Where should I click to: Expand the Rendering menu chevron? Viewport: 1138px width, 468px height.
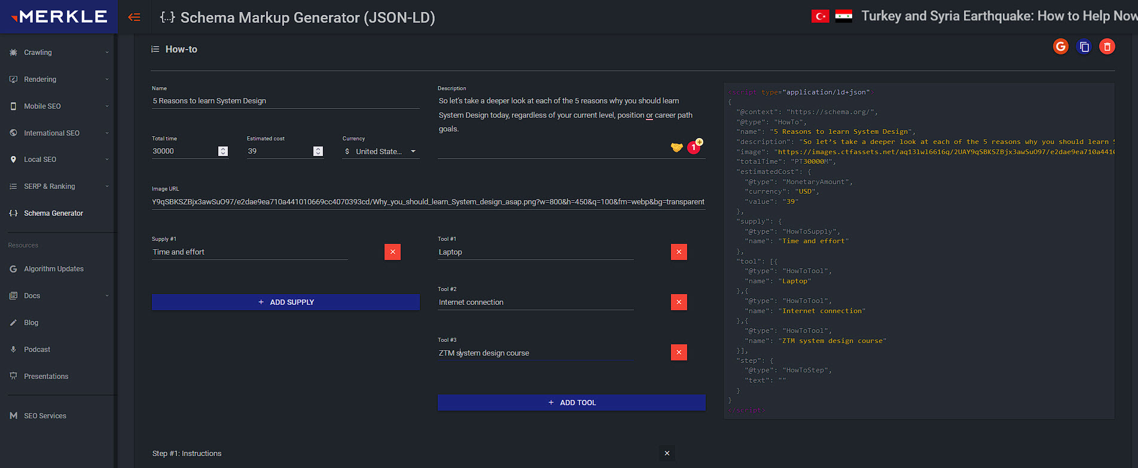point(107,79)
